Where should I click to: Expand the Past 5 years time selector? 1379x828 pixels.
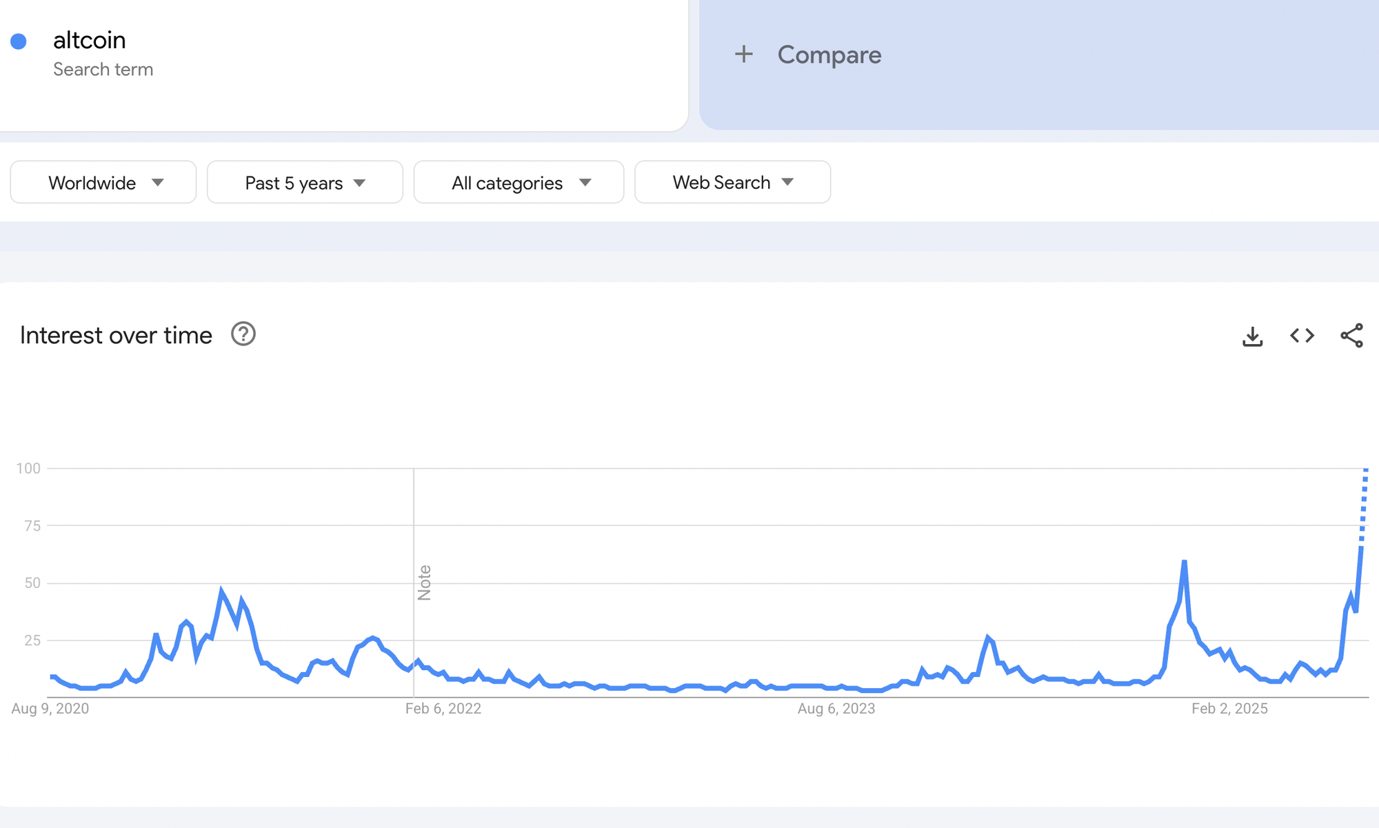click(304, 182)
